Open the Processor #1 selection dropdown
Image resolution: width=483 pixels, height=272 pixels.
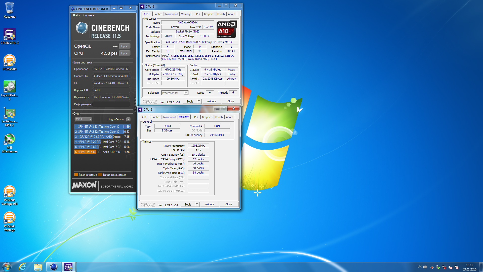(x=175, y=93)
